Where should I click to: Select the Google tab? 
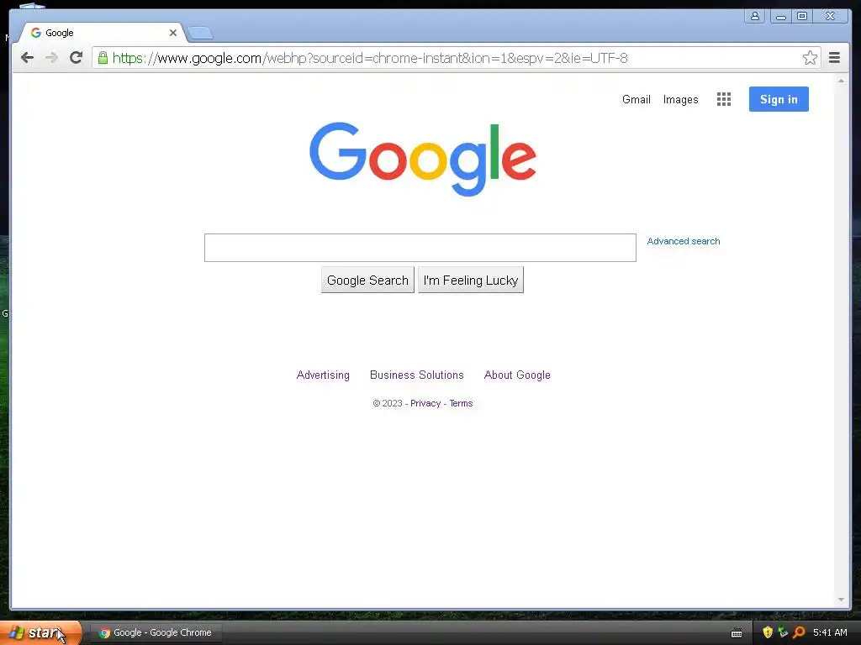[x=102, y=33]
